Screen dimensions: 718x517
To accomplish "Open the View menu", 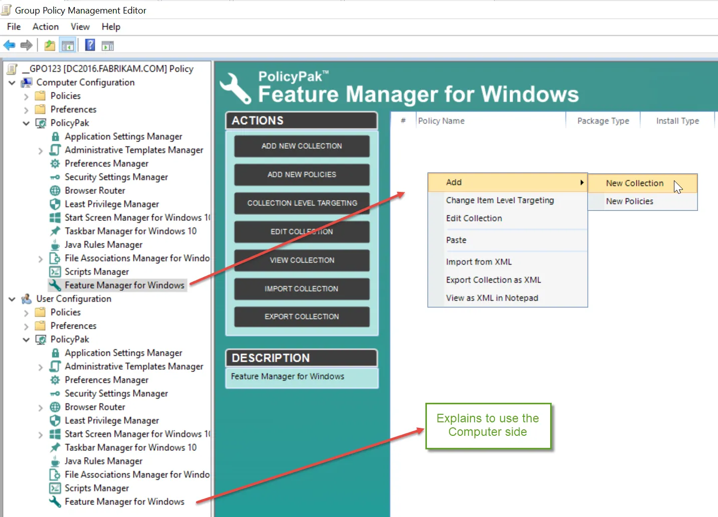I will click(x=80, y=27).
